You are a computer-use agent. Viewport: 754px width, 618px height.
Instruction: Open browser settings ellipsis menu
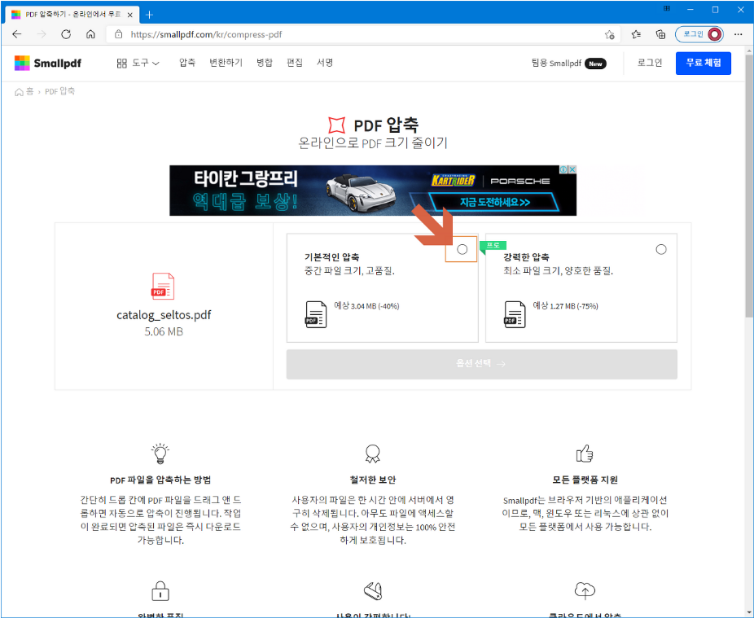click(x=739, y=34)
